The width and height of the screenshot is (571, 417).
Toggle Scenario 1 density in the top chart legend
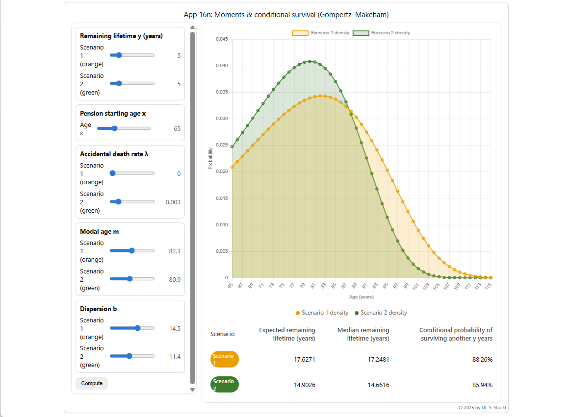tap(326, 32)
